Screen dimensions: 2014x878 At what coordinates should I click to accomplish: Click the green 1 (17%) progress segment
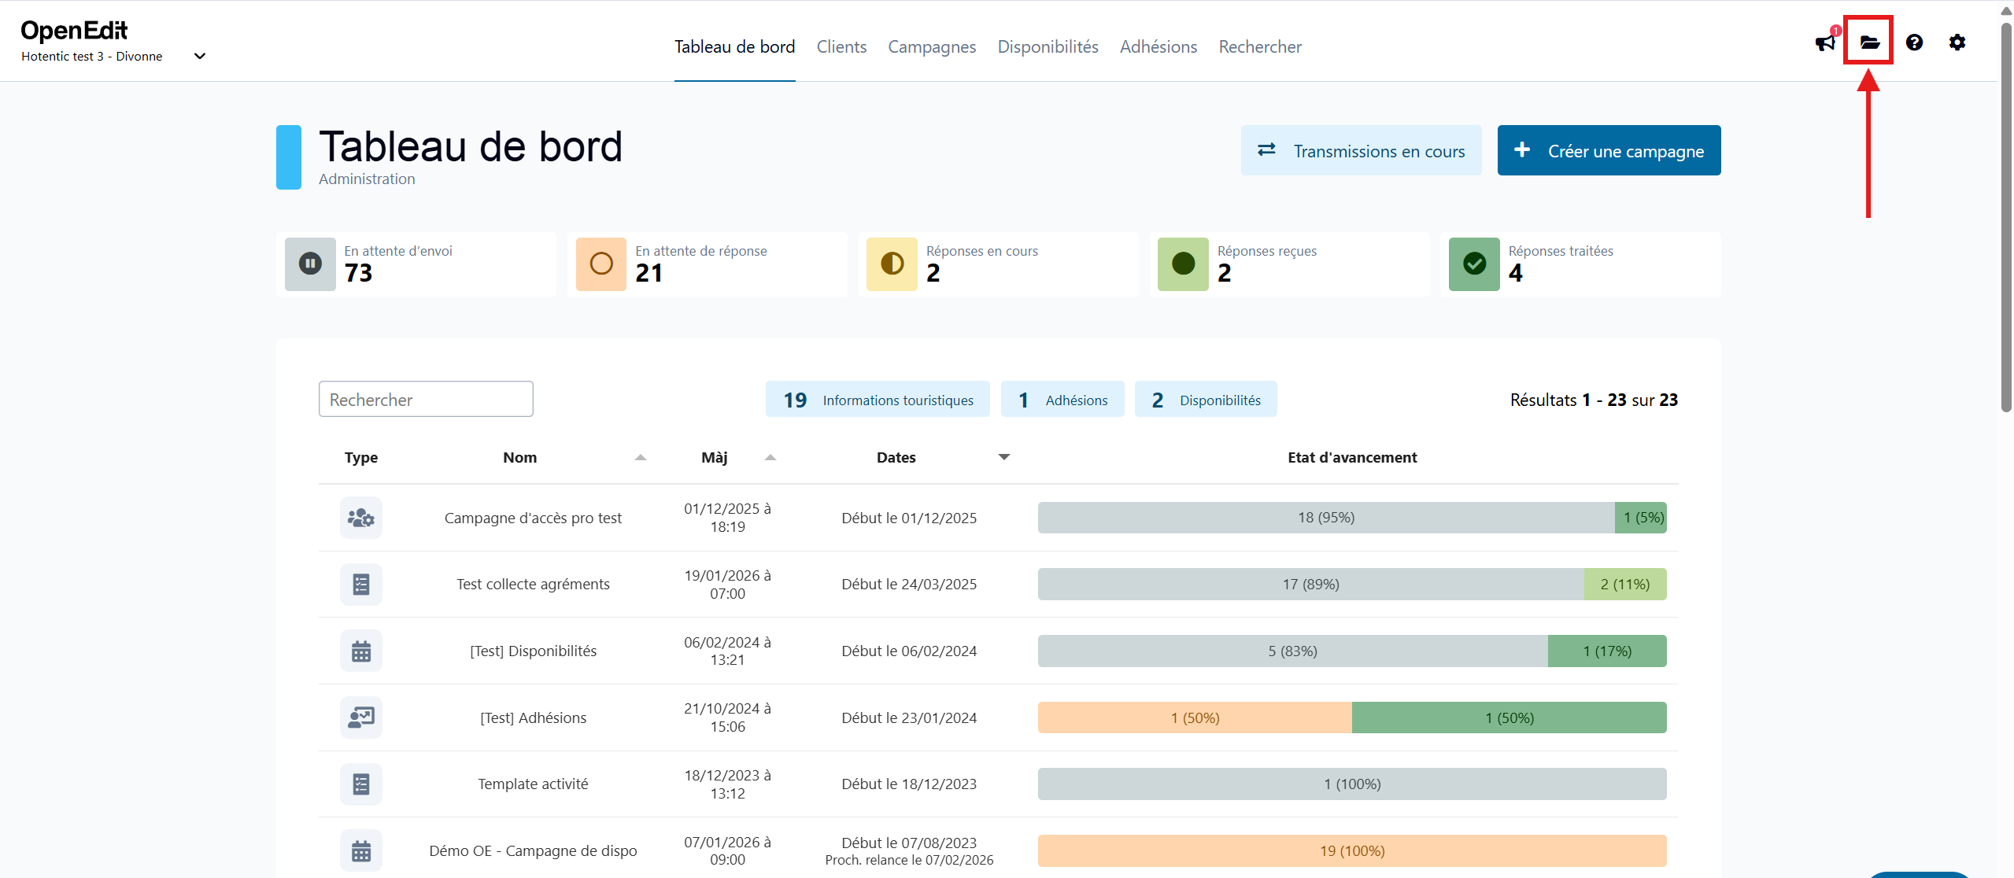(1606, 651)
